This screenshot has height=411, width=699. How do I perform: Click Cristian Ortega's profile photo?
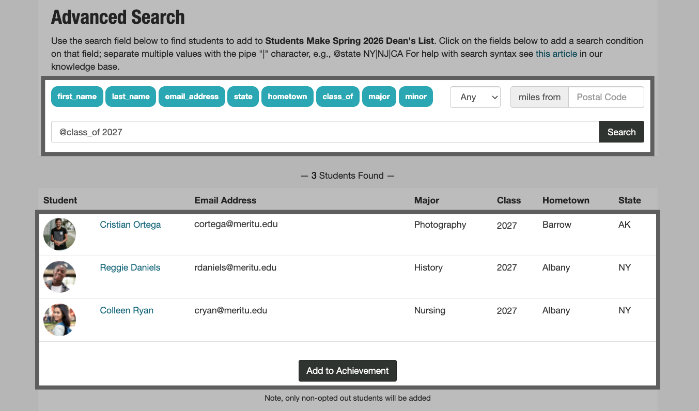(x=59, y=234)
